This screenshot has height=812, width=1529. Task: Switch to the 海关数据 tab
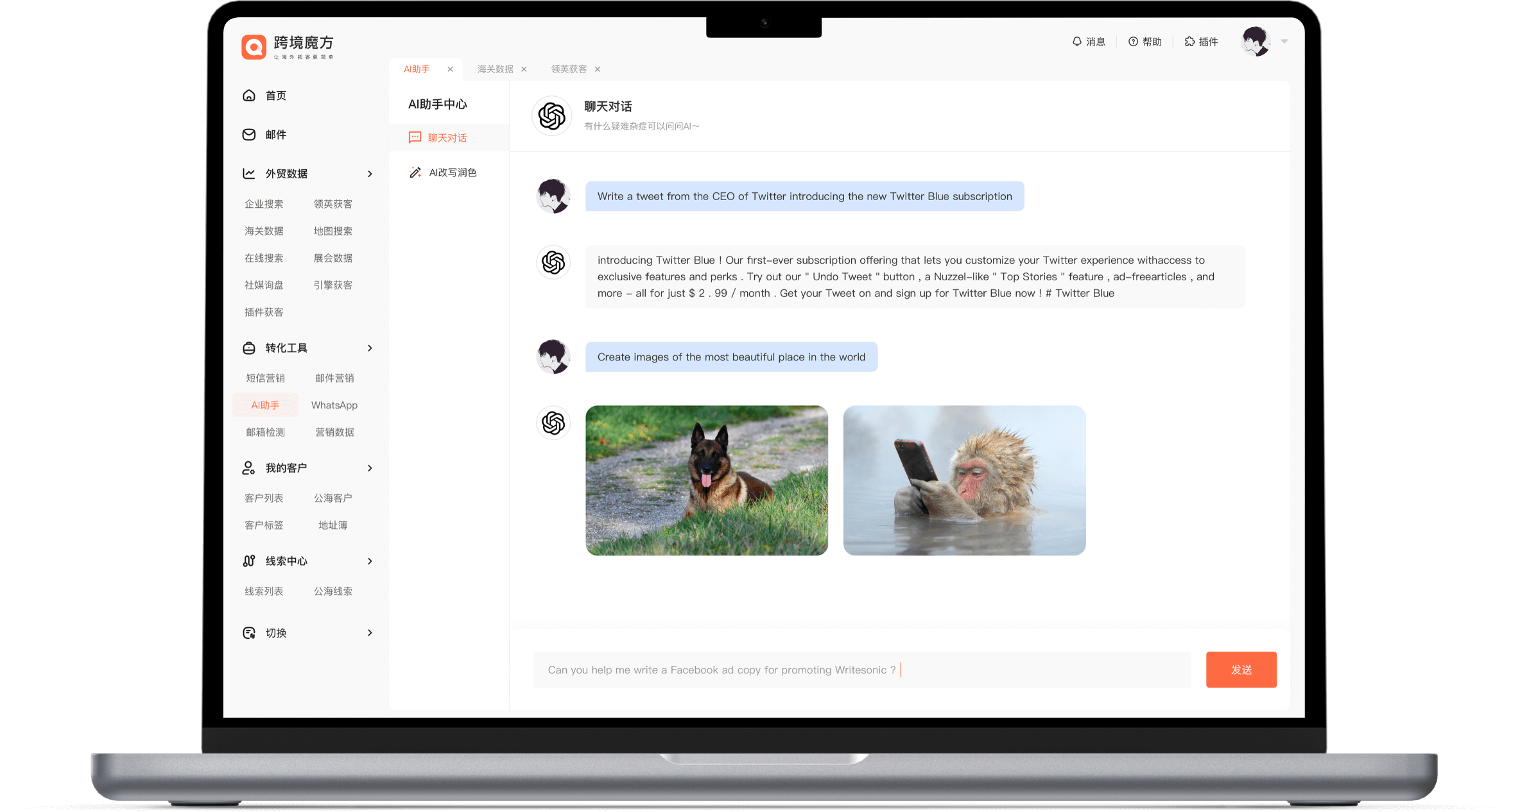pyautogui.click(x=495, y=69)
